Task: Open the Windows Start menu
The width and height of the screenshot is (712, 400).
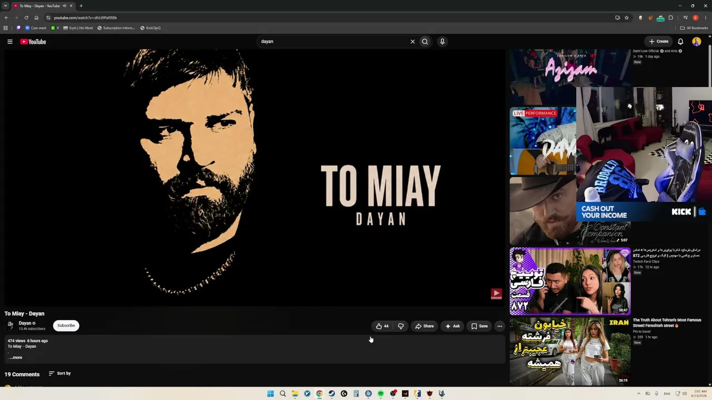Action: [x=270, y=393]
